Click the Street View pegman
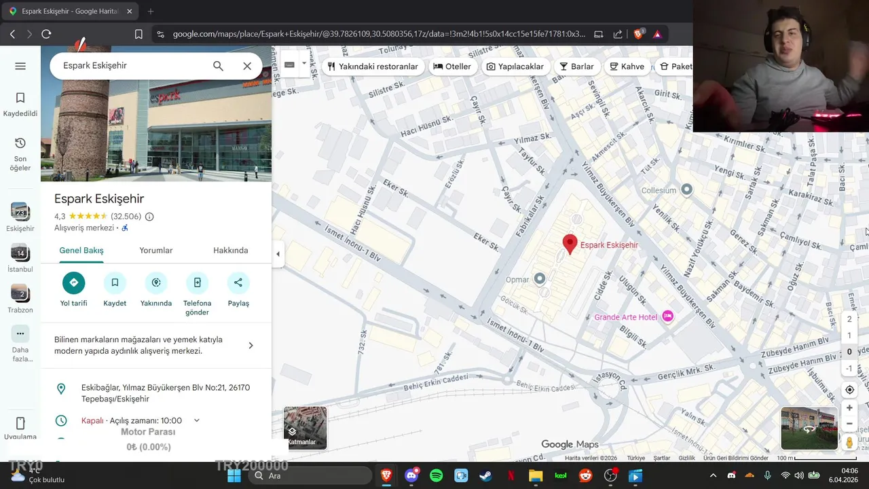Image resolution: width=869 pixels, height=489 pixels. click(x=849, y=442)
